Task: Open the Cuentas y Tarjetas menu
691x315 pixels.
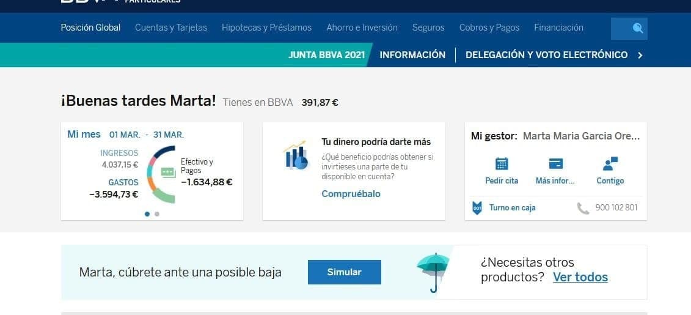Action: tap(171, 28)
